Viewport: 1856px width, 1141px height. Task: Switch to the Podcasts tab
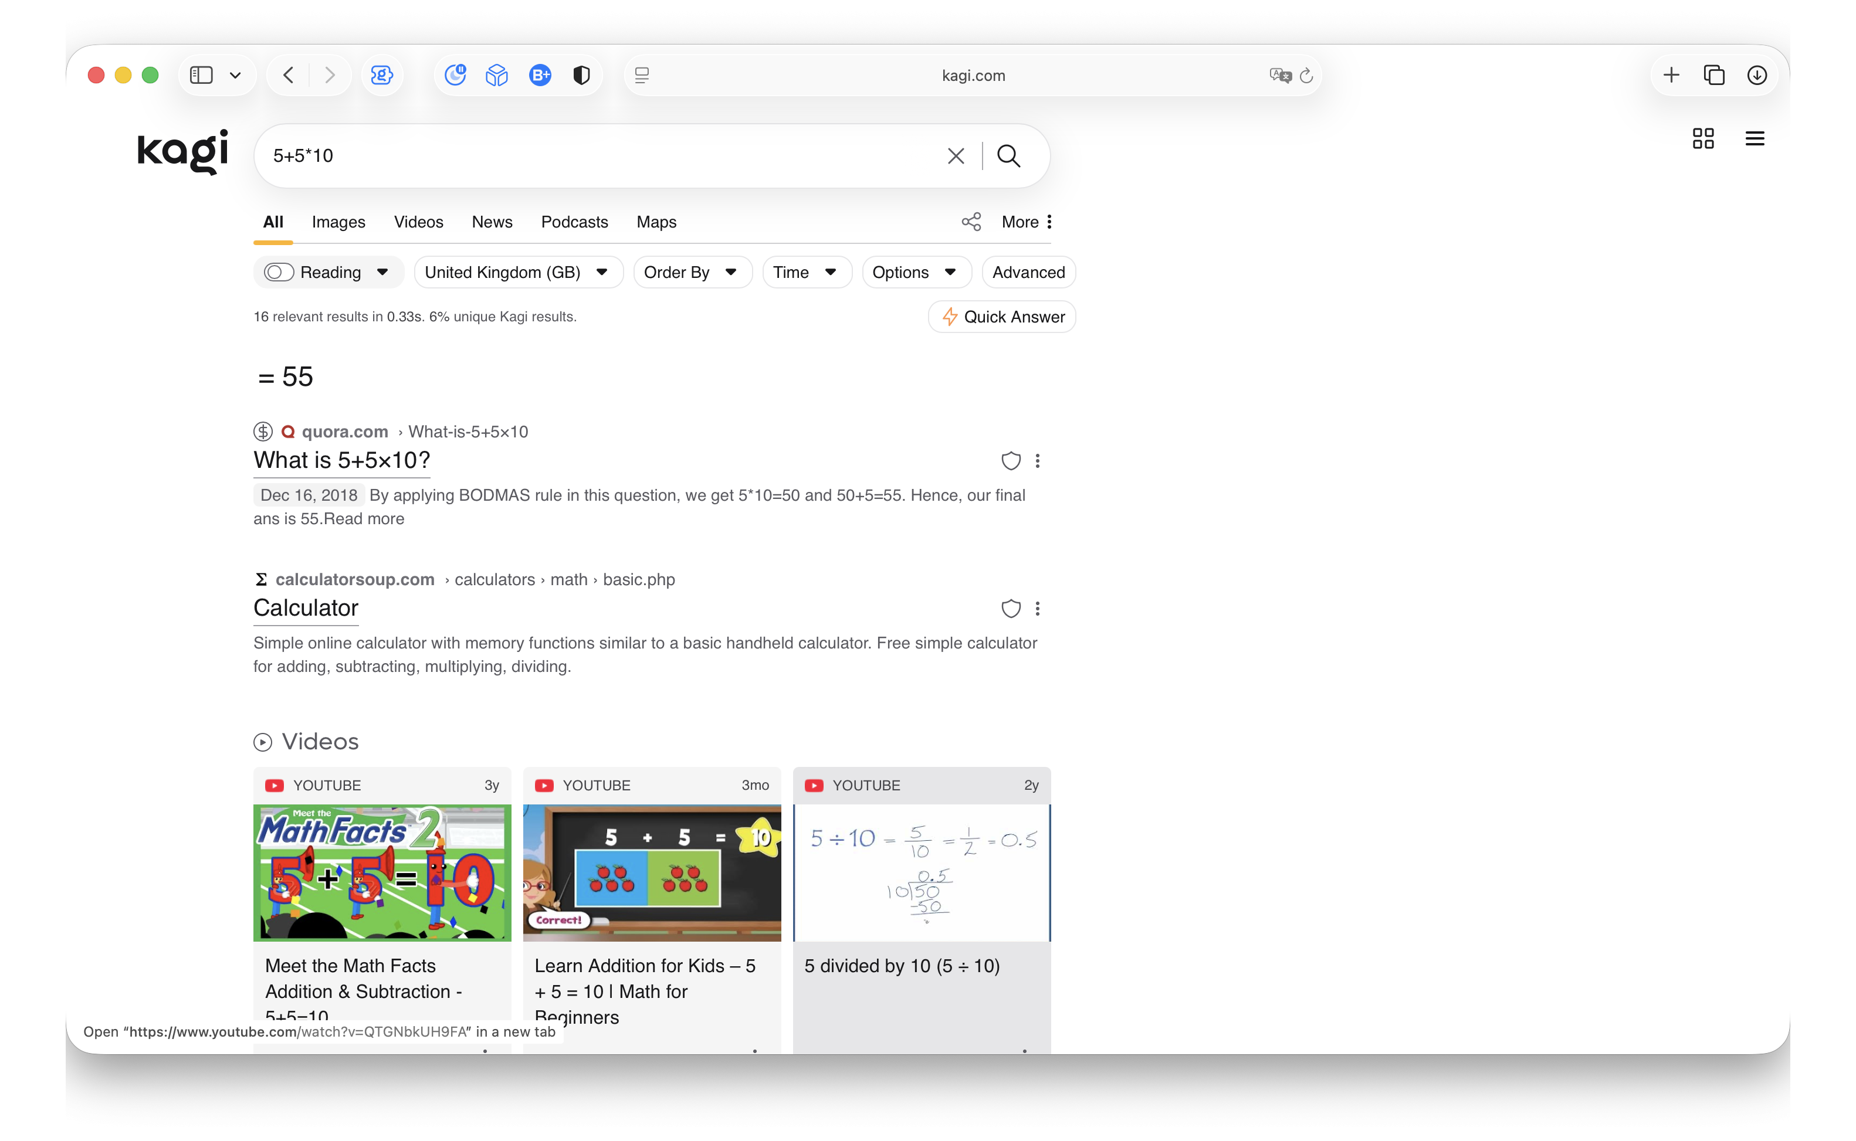click(x=574, y=222)
